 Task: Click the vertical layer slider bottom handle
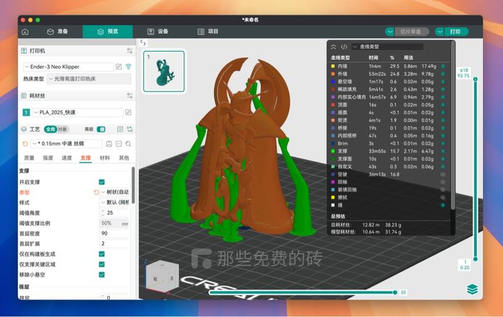point(476,259)
